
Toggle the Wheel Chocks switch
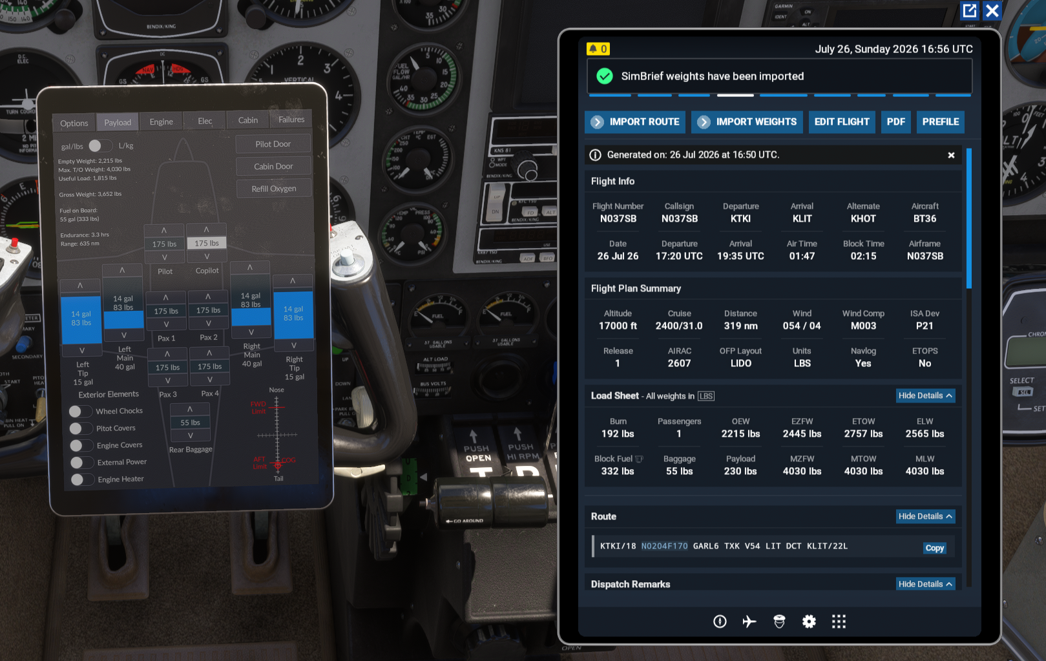(81, 411)
